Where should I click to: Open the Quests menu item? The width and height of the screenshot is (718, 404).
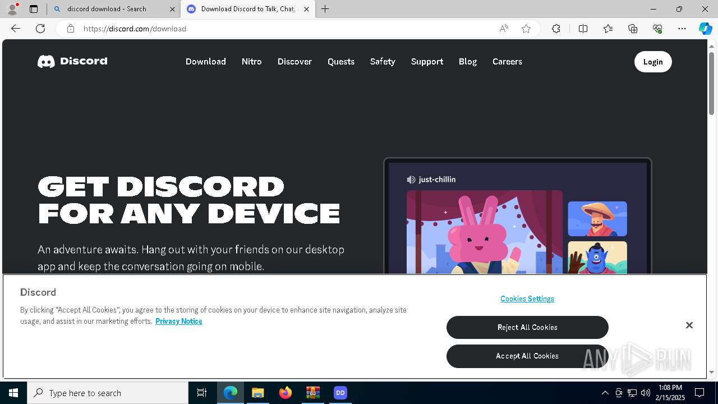point(341,62)
